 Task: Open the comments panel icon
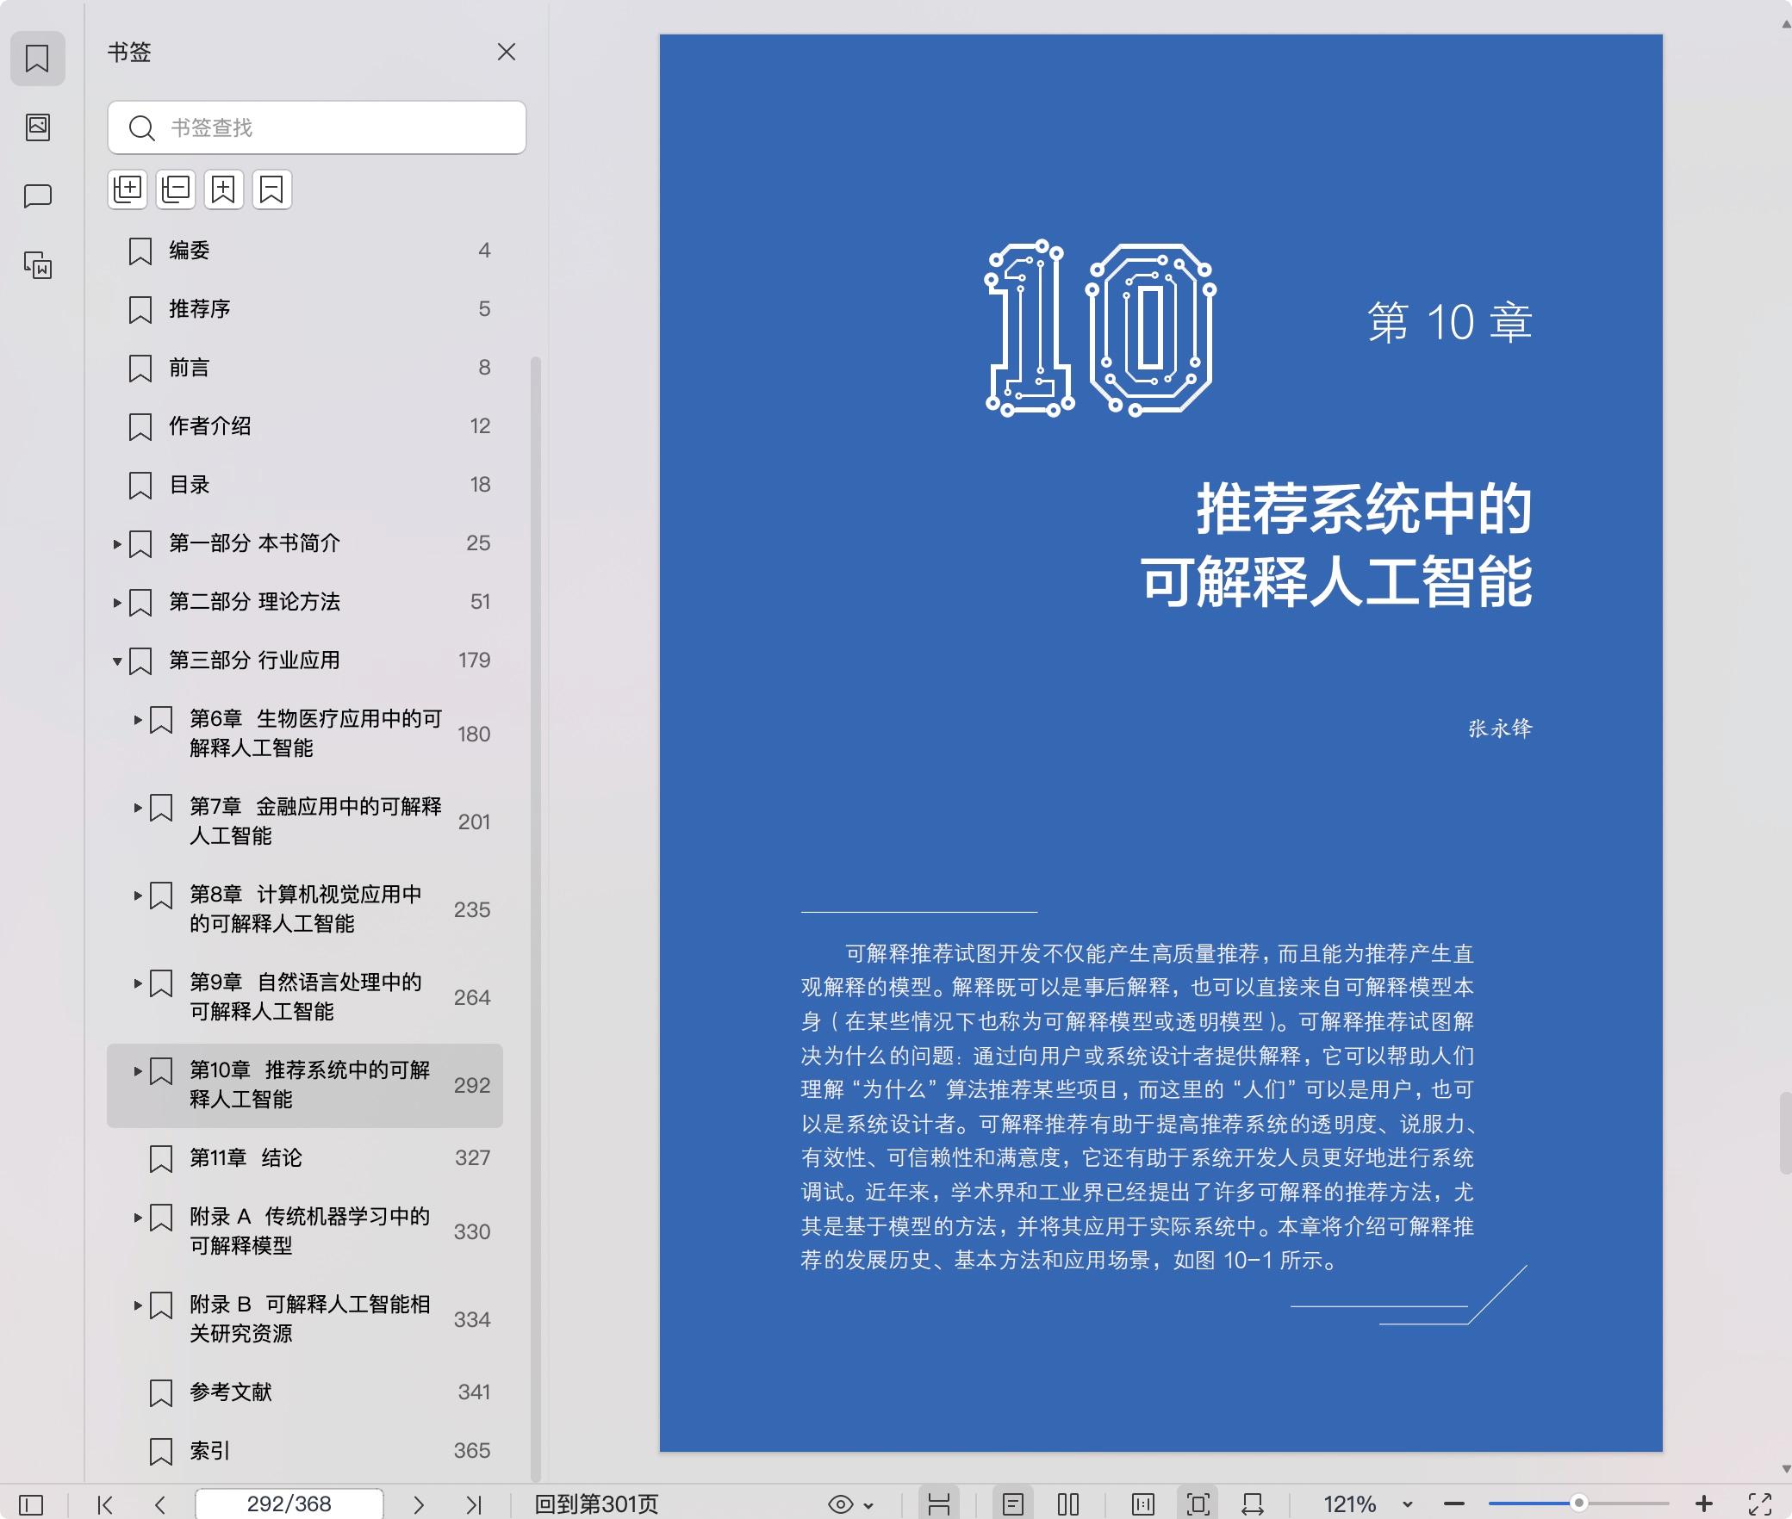pos(37,196)
